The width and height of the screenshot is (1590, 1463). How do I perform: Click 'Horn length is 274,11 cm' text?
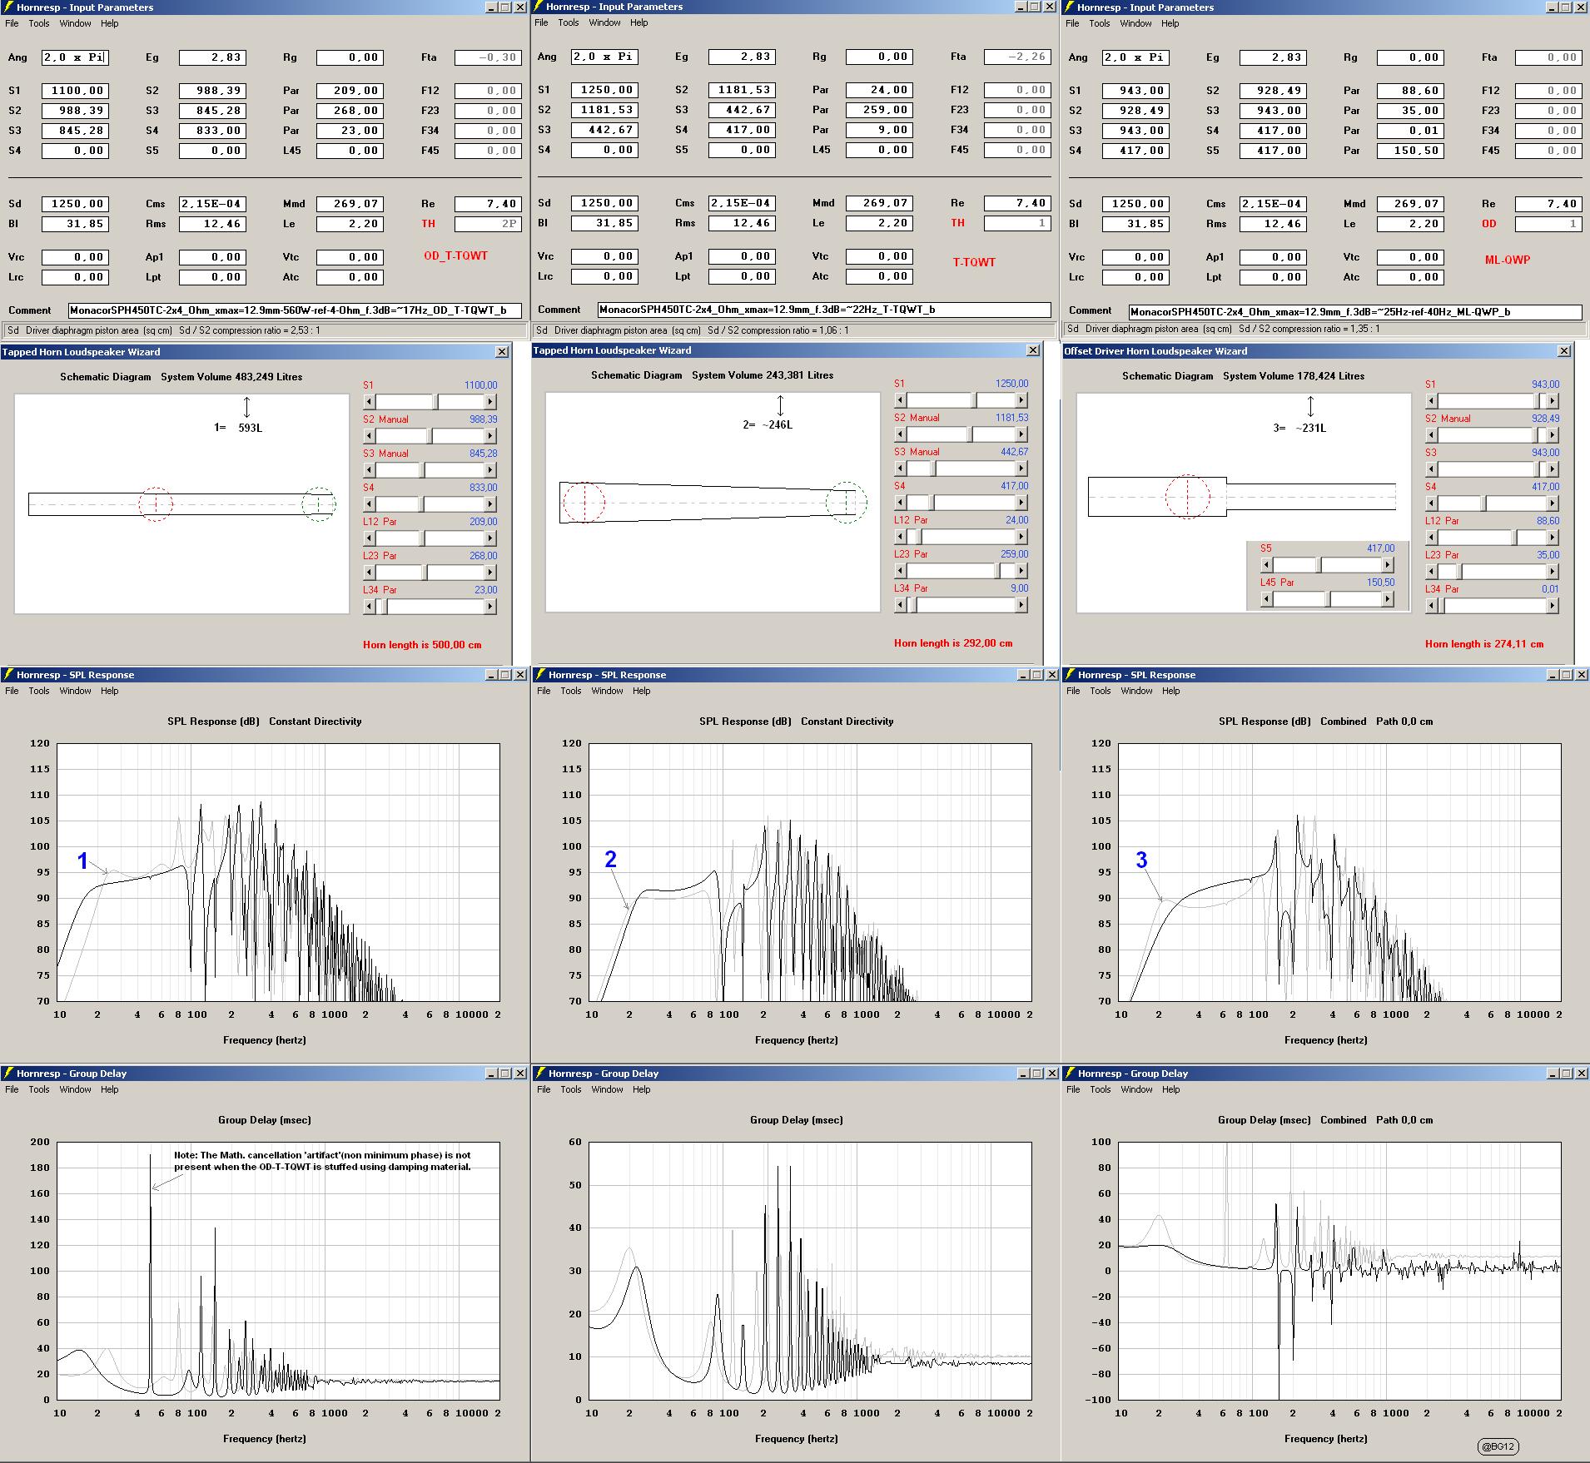click(1484, 644)
